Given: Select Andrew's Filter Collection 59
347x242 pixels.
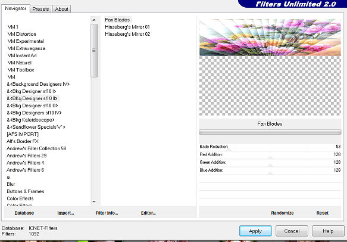Looking at the screenshot, I should (x=36, y=148).
